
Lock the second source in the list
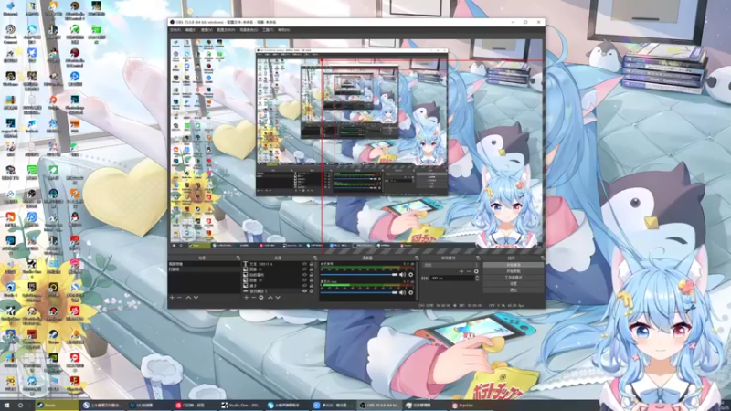click(312, 269)
